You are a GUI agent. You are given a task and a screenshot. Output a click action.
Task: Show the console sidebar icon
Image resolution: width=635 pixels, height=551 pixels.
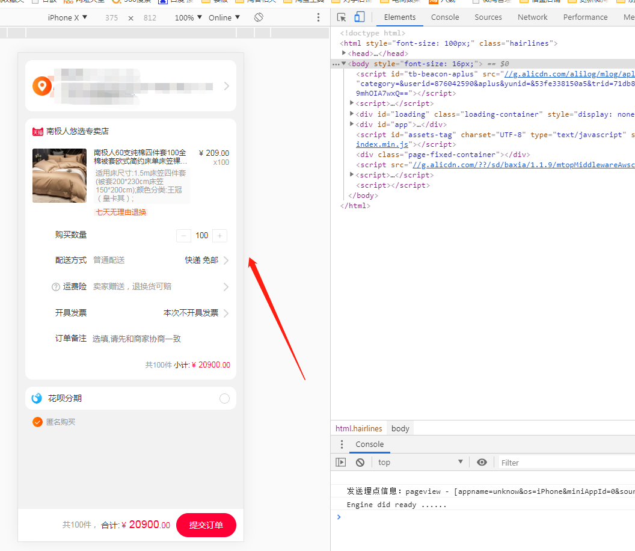pyautogui.click(x=341, y=462)
